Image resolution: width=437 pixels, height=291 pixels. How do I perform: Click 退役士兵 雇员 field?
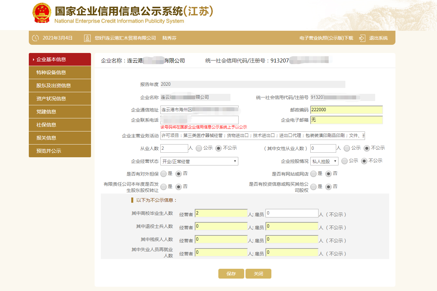tap(292, 226)
